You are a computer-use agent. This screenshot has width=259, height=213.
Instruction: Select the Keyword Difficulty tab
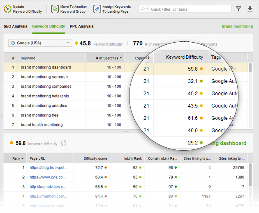click(49, 26)
